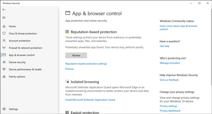Click the Exploit protection heading icon
This screenshot has height=114, width=212.
click(x=67, y=112)
